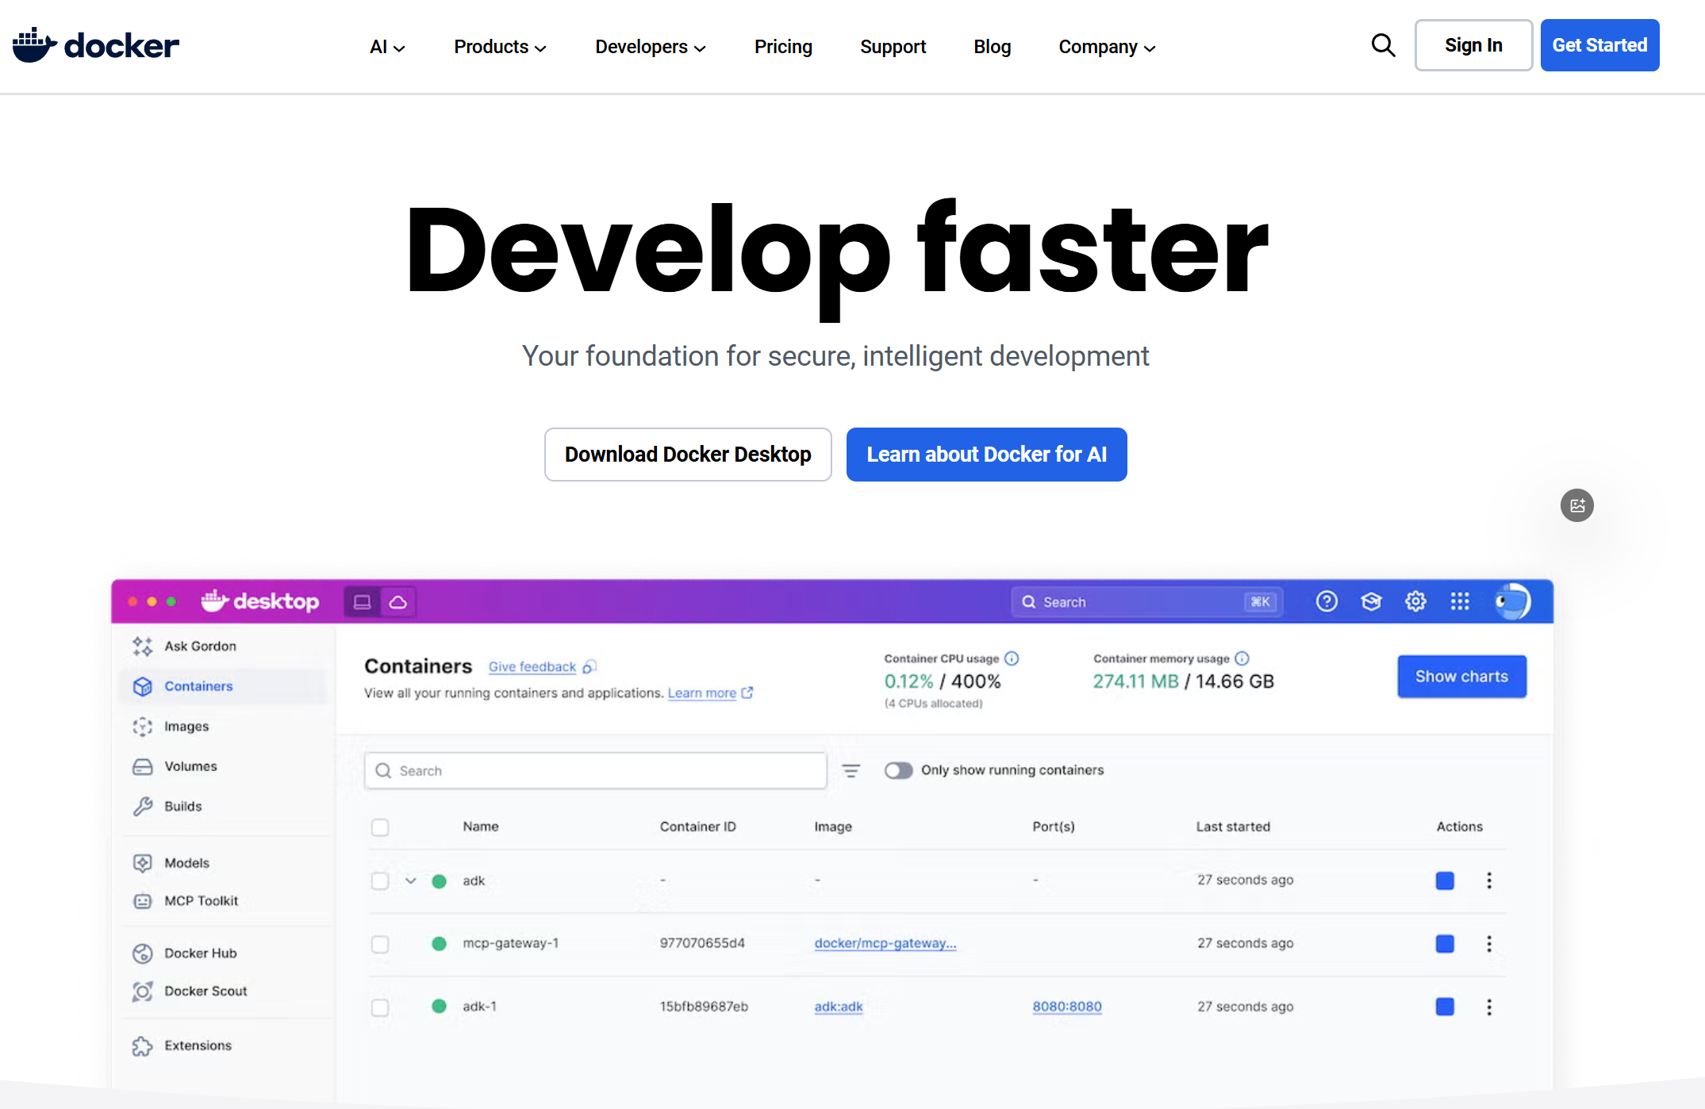Open the help question mark icon

[x=1327, y=601]
